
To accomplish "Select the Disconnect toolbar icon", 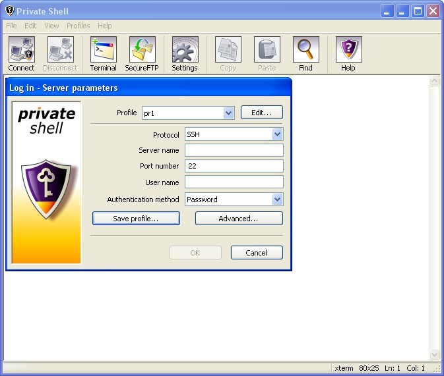I will 60,54.
